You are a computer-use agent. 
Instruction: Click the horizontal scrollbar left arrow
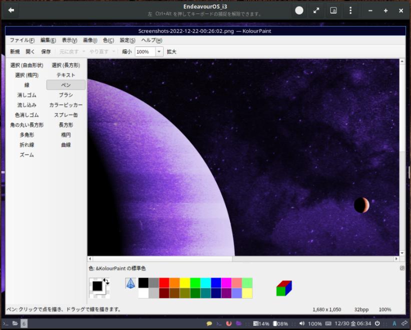coord(90,258)
